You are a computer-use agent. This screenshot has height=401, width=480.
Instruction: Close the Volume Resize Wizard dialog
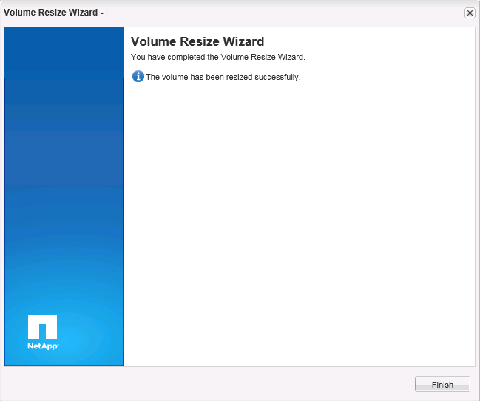pos(469,13)
